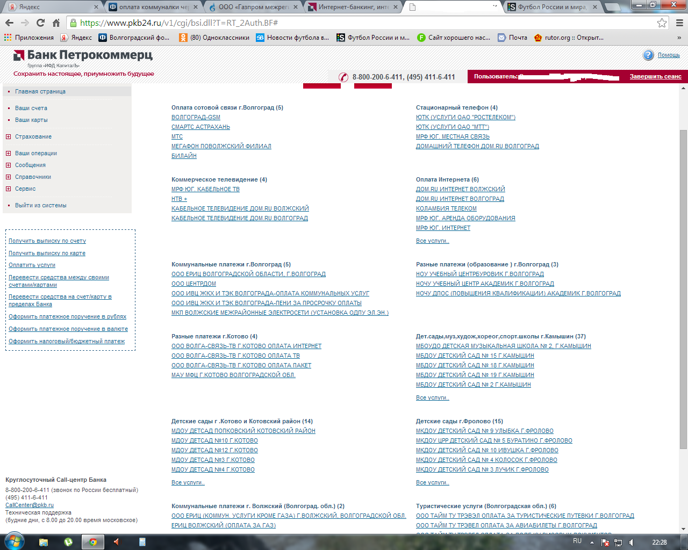Open the Windows Start menu
This screenshot has width=688, height=550.
14,541
